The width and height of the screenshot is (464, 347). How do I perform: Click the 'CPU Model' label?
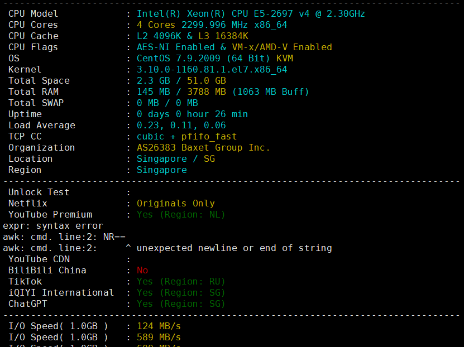coord(33,14)
